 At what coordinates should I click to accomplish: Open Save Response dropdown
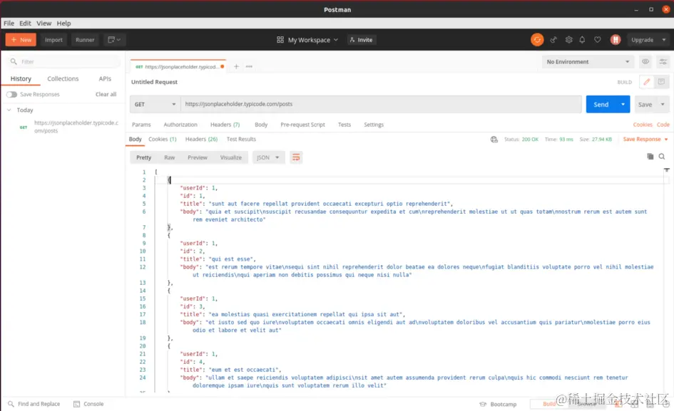click(x=645, y=139)
